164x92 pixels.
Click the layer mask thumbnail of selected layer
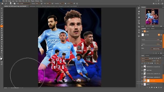[x=148, y=81]
